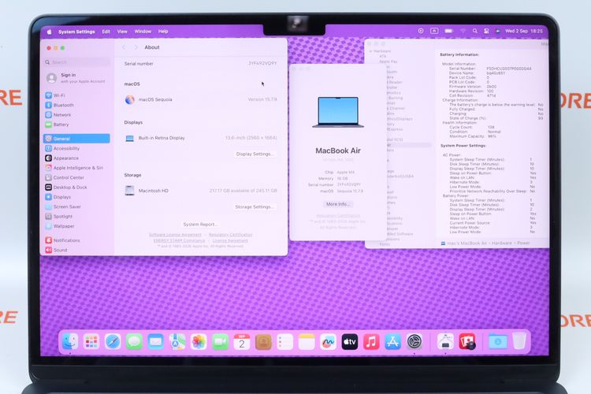Select General in the settings sidebar

tap(76, 139)
